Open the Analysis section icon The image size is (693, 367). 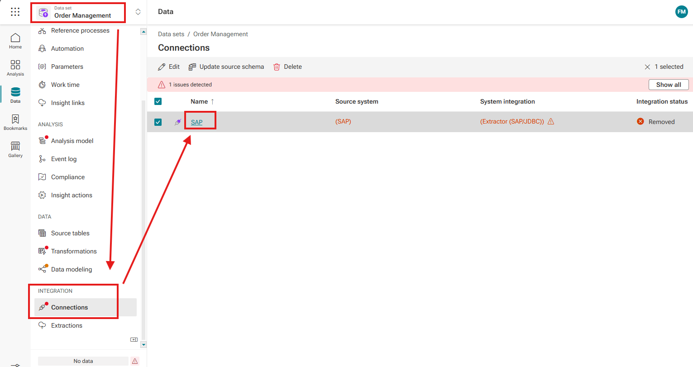pos(15,68)
